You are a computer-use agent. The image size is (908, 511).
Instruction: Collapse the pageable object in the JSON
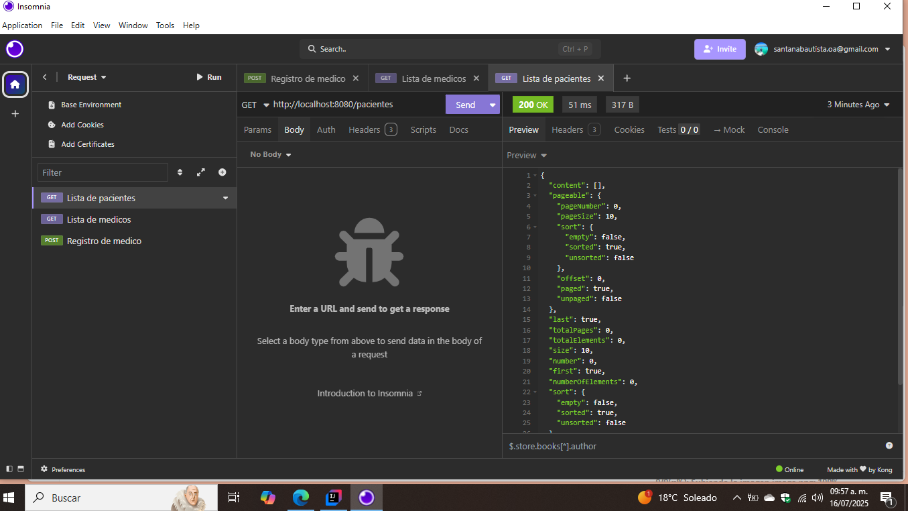click(535, 196)
